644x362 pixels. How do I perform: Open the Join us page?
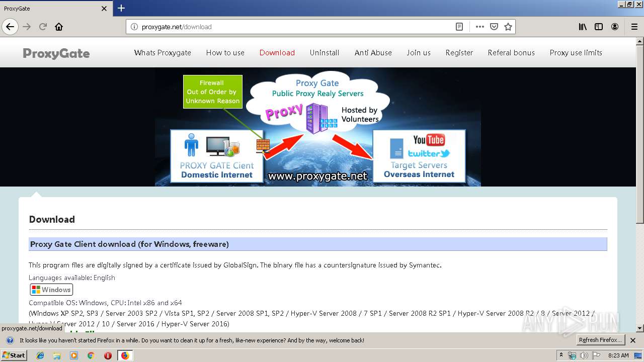pyautogui.click(x=419, y=53)
